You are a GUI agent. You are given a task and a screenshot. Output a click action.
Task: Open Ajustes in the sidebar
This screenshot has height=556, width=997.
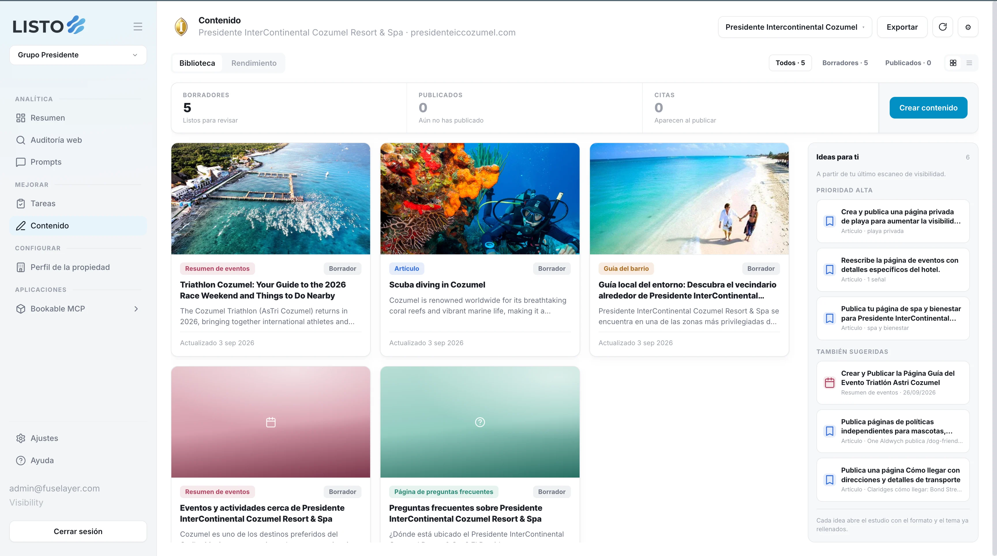coord(78,438)
